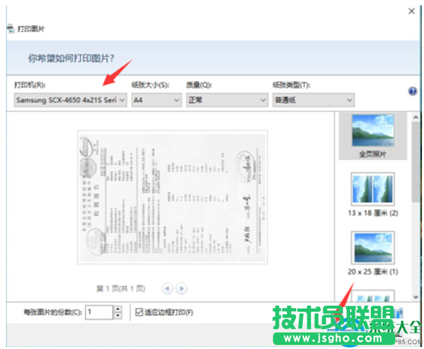Screen dimensions: 424x349
Task: Go to the previous page with left arrow
Action: click(x=167, y=289)
